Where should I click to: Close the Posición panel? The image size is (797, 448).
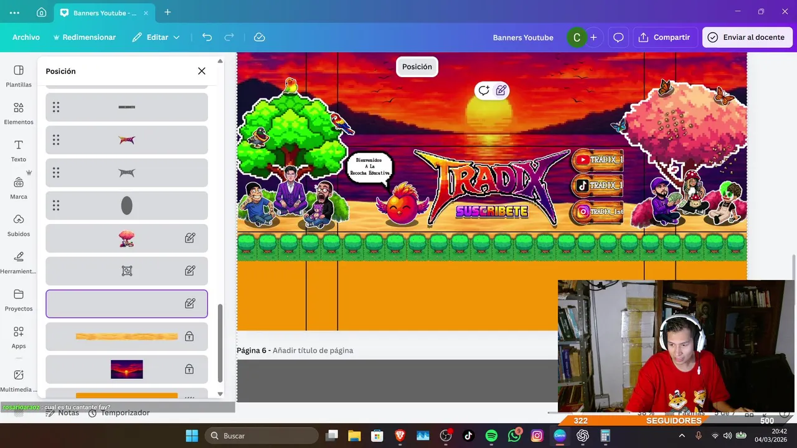pos(202,71)
